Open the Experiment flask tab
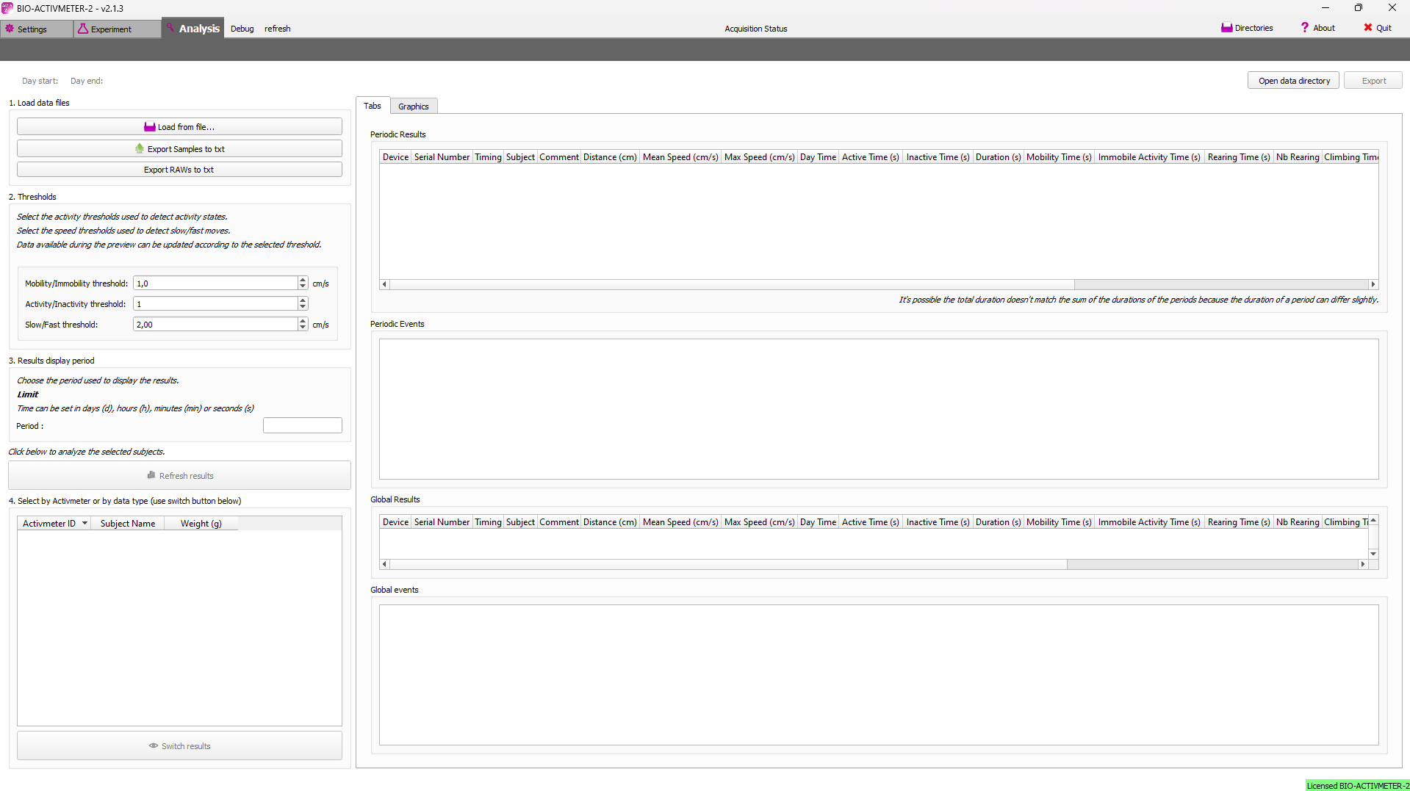1410x791 pixels. 83,29
